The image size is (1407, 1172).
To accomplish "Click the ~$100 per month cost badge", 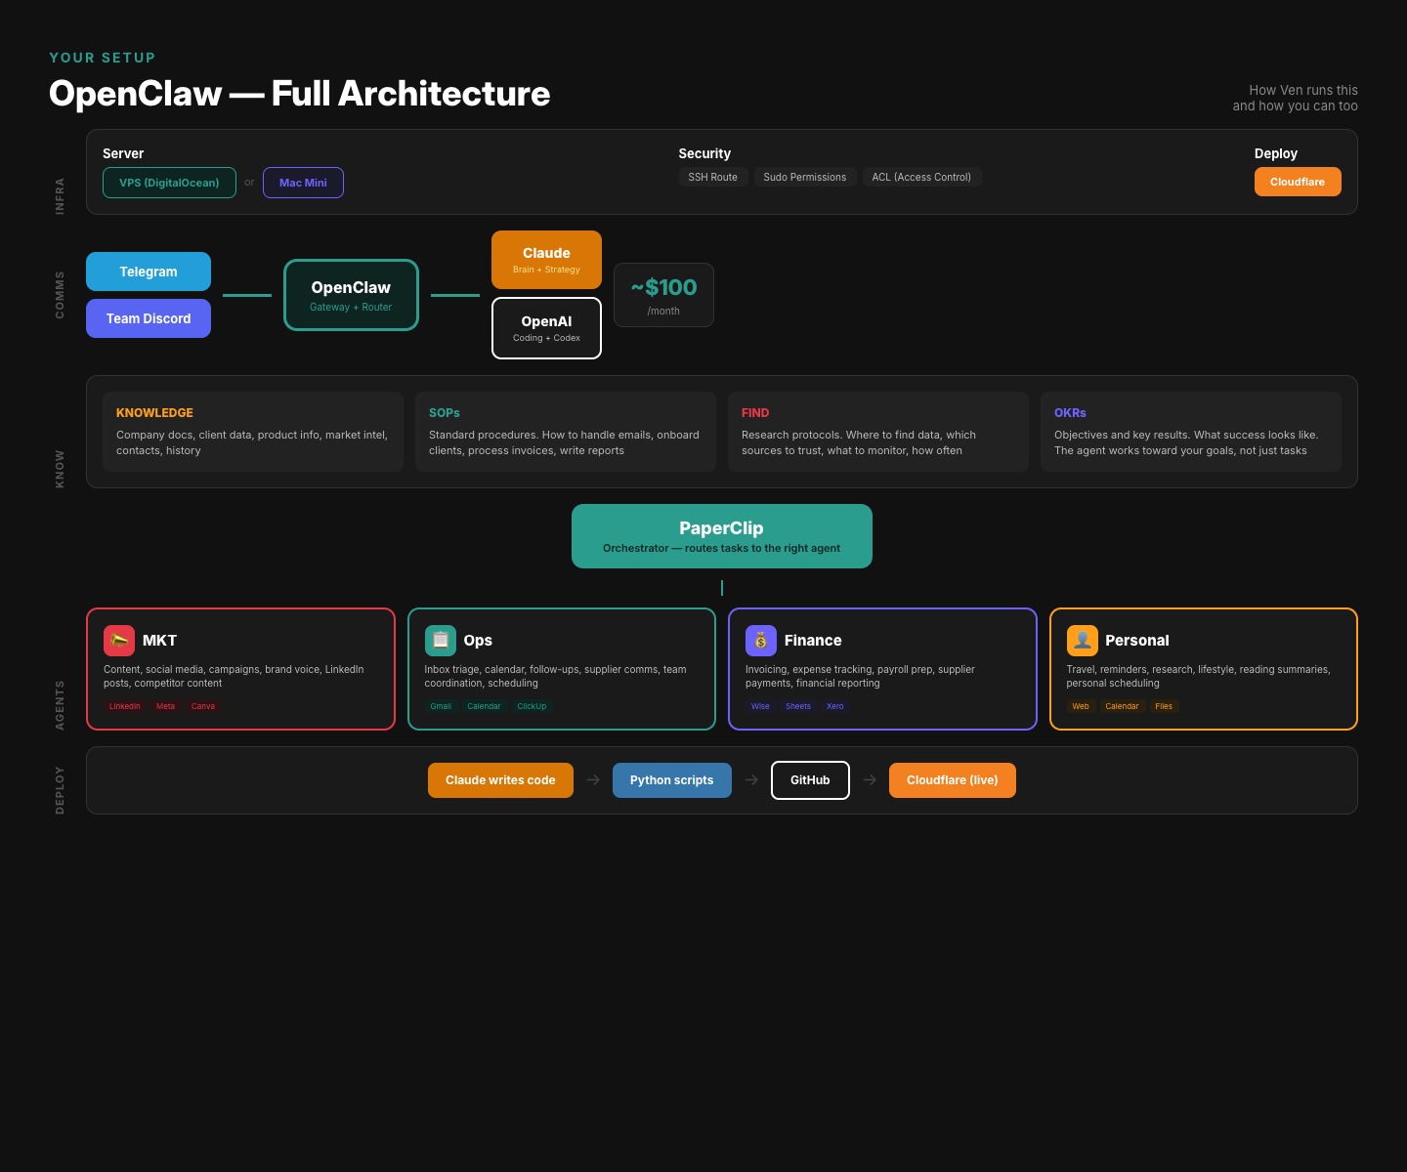I will (x=663, y=294).
